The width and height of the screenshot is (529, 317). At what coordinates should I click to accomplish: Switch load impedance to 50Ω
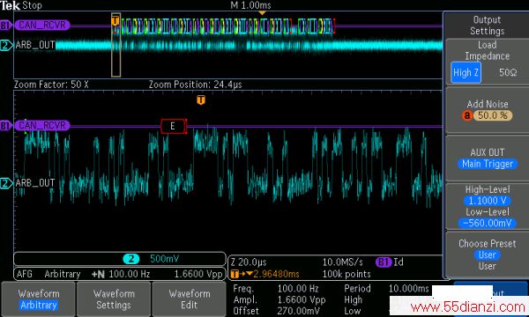508,72
